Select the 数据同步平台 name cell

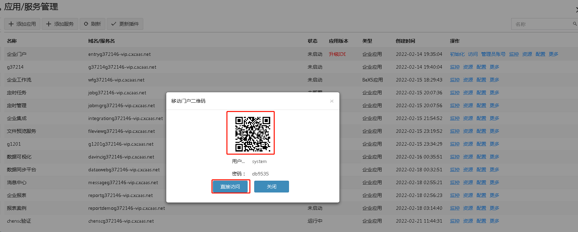[22, 170]
